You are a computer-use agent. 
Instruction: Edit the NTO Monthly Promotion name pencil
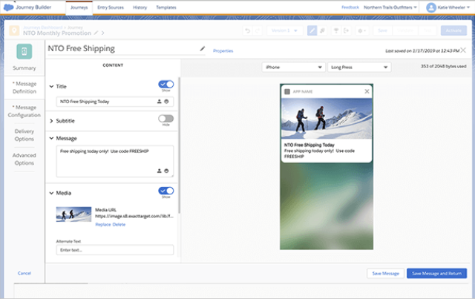tap(96, 33)
